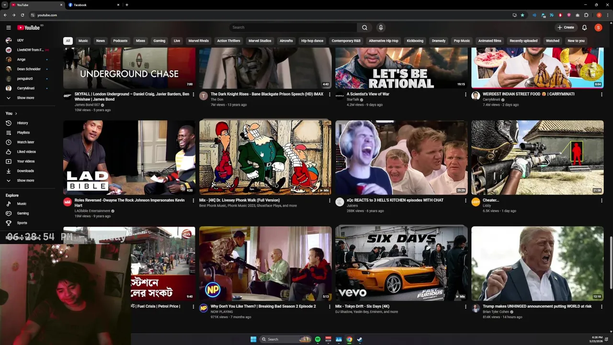Open LADbible Entertainment channel link
613x345 pixels.
tap(92, 211)
